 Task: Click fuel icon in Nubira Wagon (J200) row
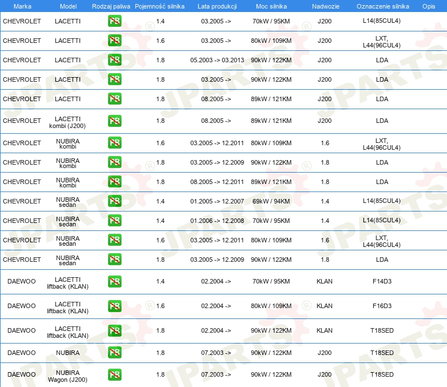coord(114,374)
